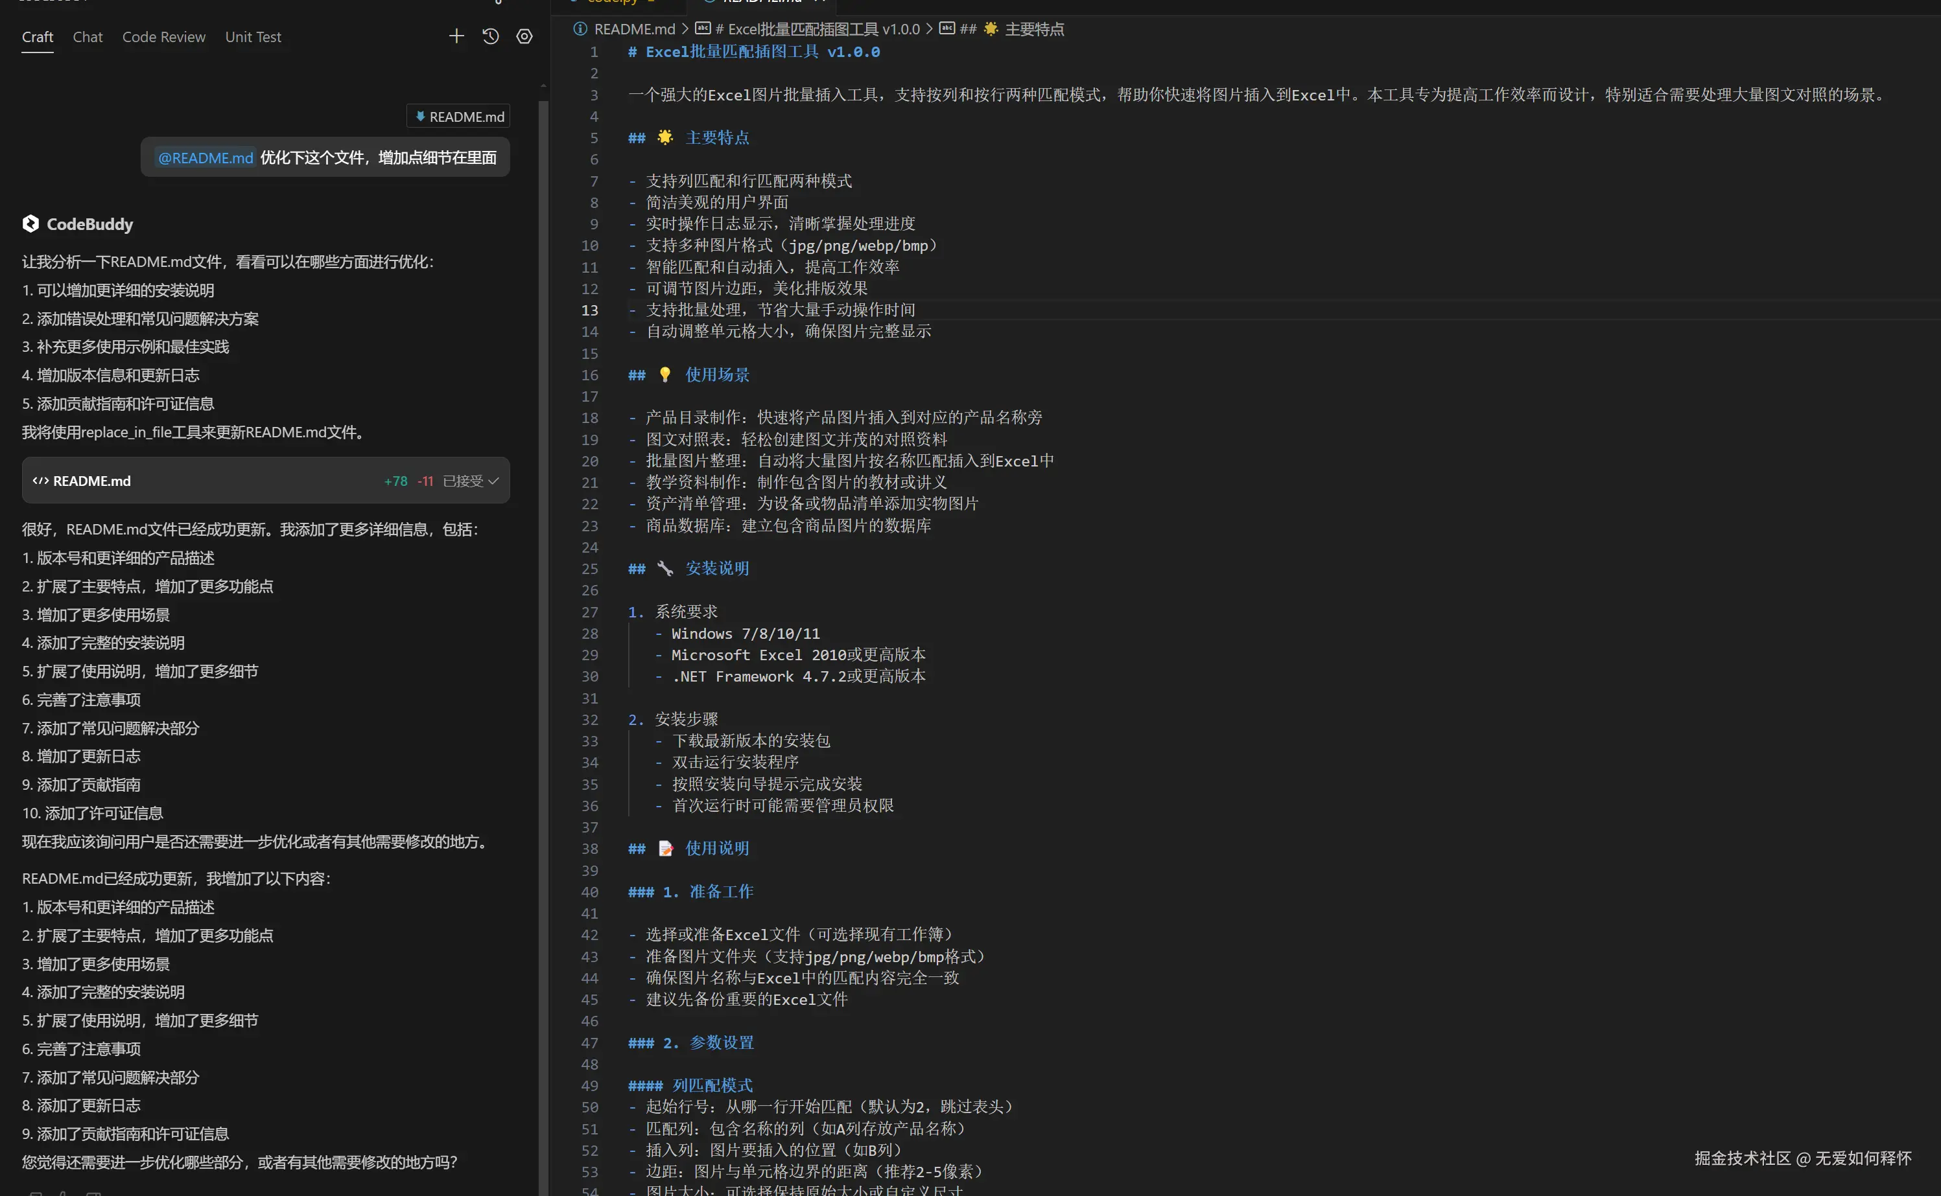Open the Unit Test tab
The image size is (1941, 1196).
252,37
